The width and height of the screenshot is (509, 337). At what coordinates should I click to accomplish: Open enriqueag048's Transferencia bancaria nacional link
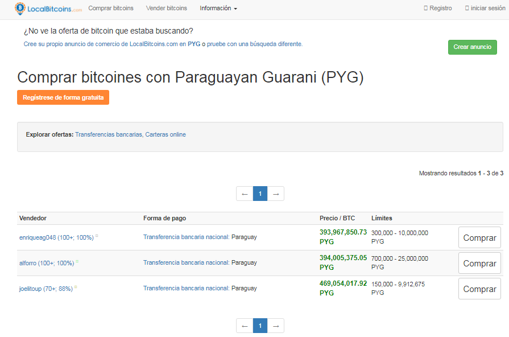coord(187,237)
